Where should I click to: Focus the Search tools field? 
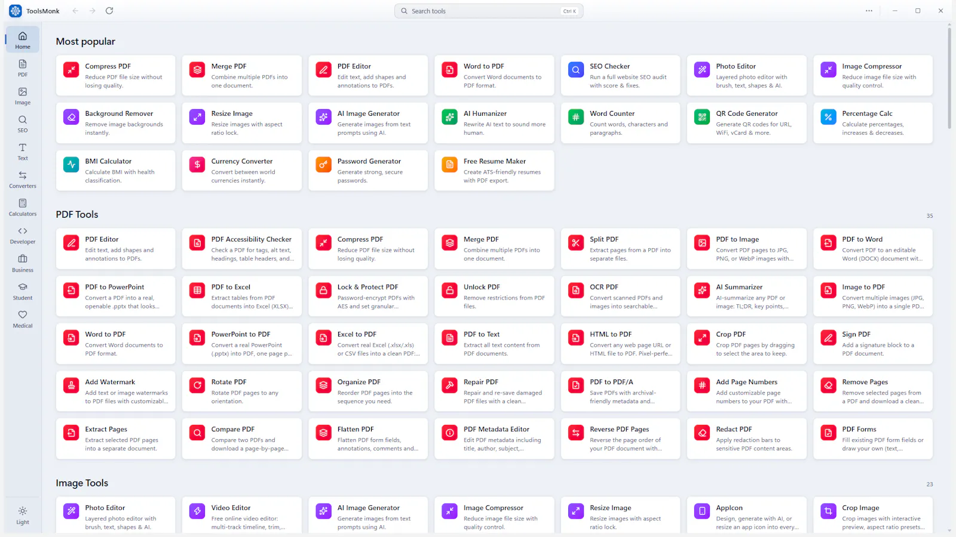tap(489, 11)
